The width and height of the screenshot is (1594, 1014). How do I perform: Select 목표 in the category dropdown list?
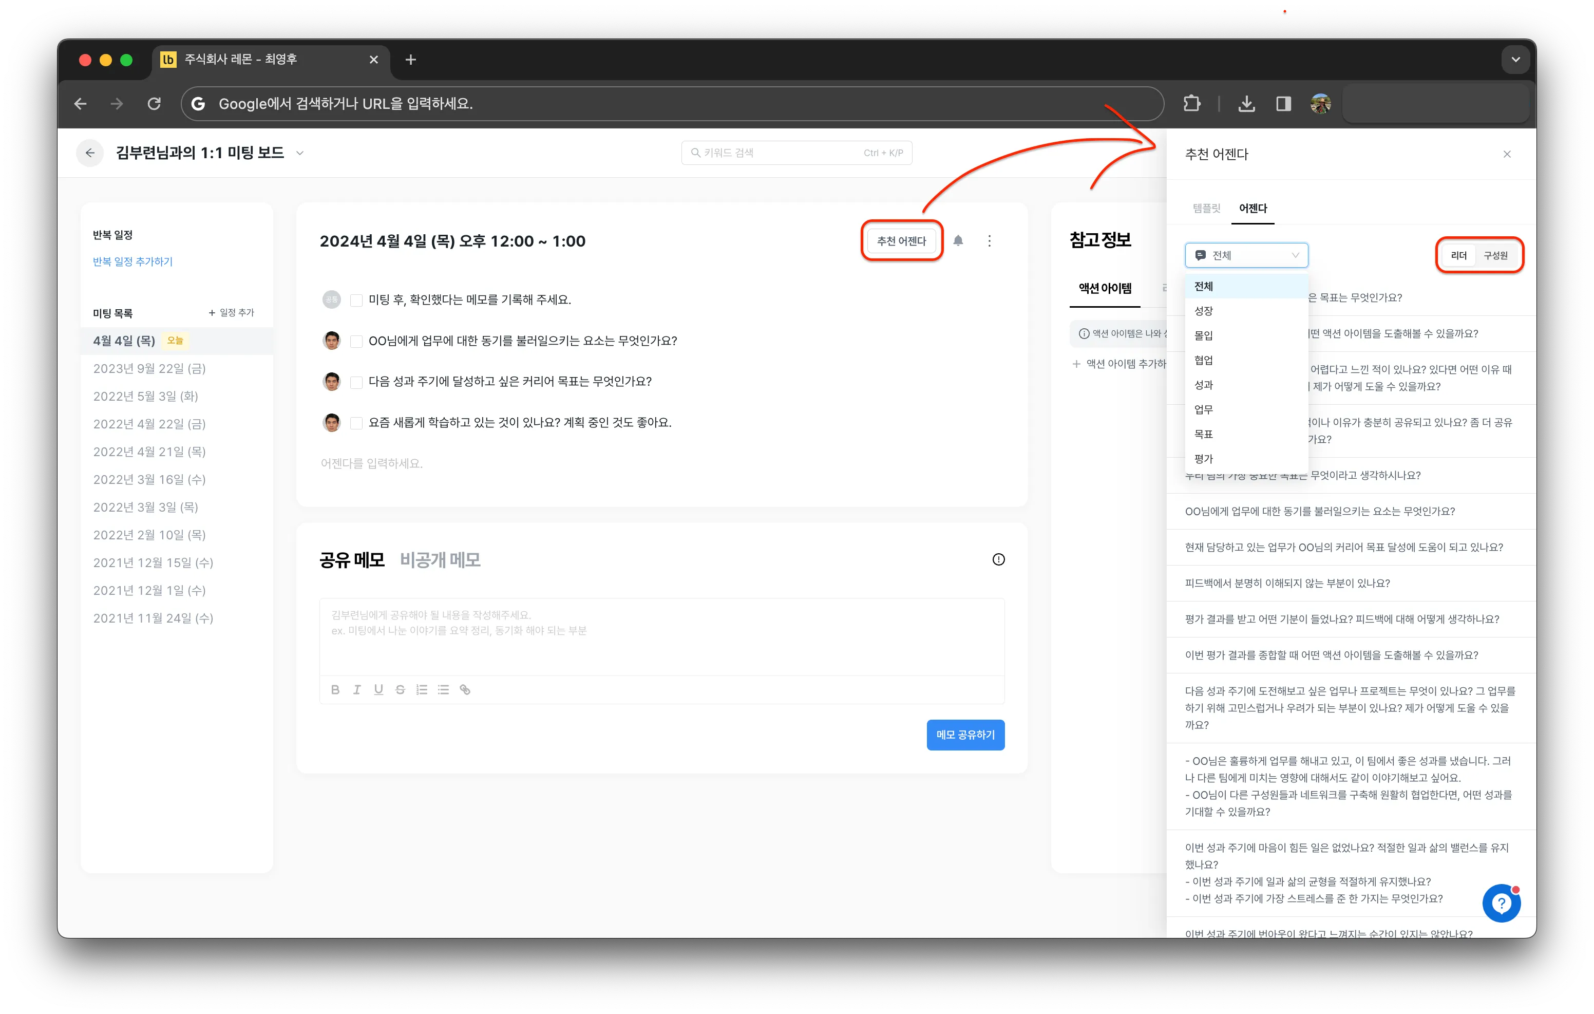pos(1246,435)
